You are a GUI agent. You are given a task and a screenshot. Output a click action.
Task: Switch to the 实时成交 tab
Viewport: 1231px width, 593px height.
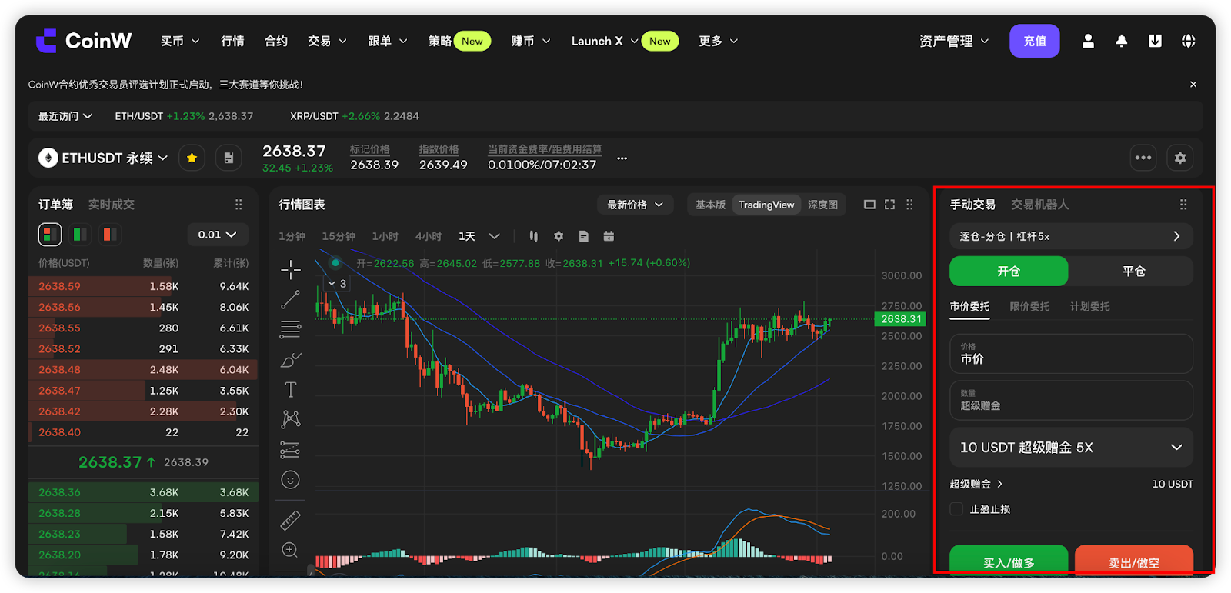pos(112,205)
